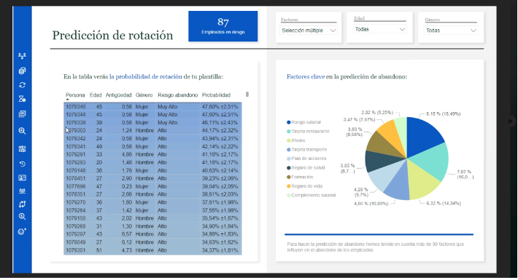Viewport: 518px width, 280px height.
Task: Open the Factores 'Selección múltiple' dropdown
Action: [x=308, y=31]
